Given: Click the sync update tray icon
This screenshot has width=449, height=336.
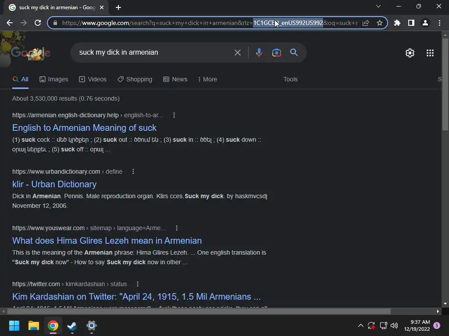Looking at the screenshot, I should (371, 325).
